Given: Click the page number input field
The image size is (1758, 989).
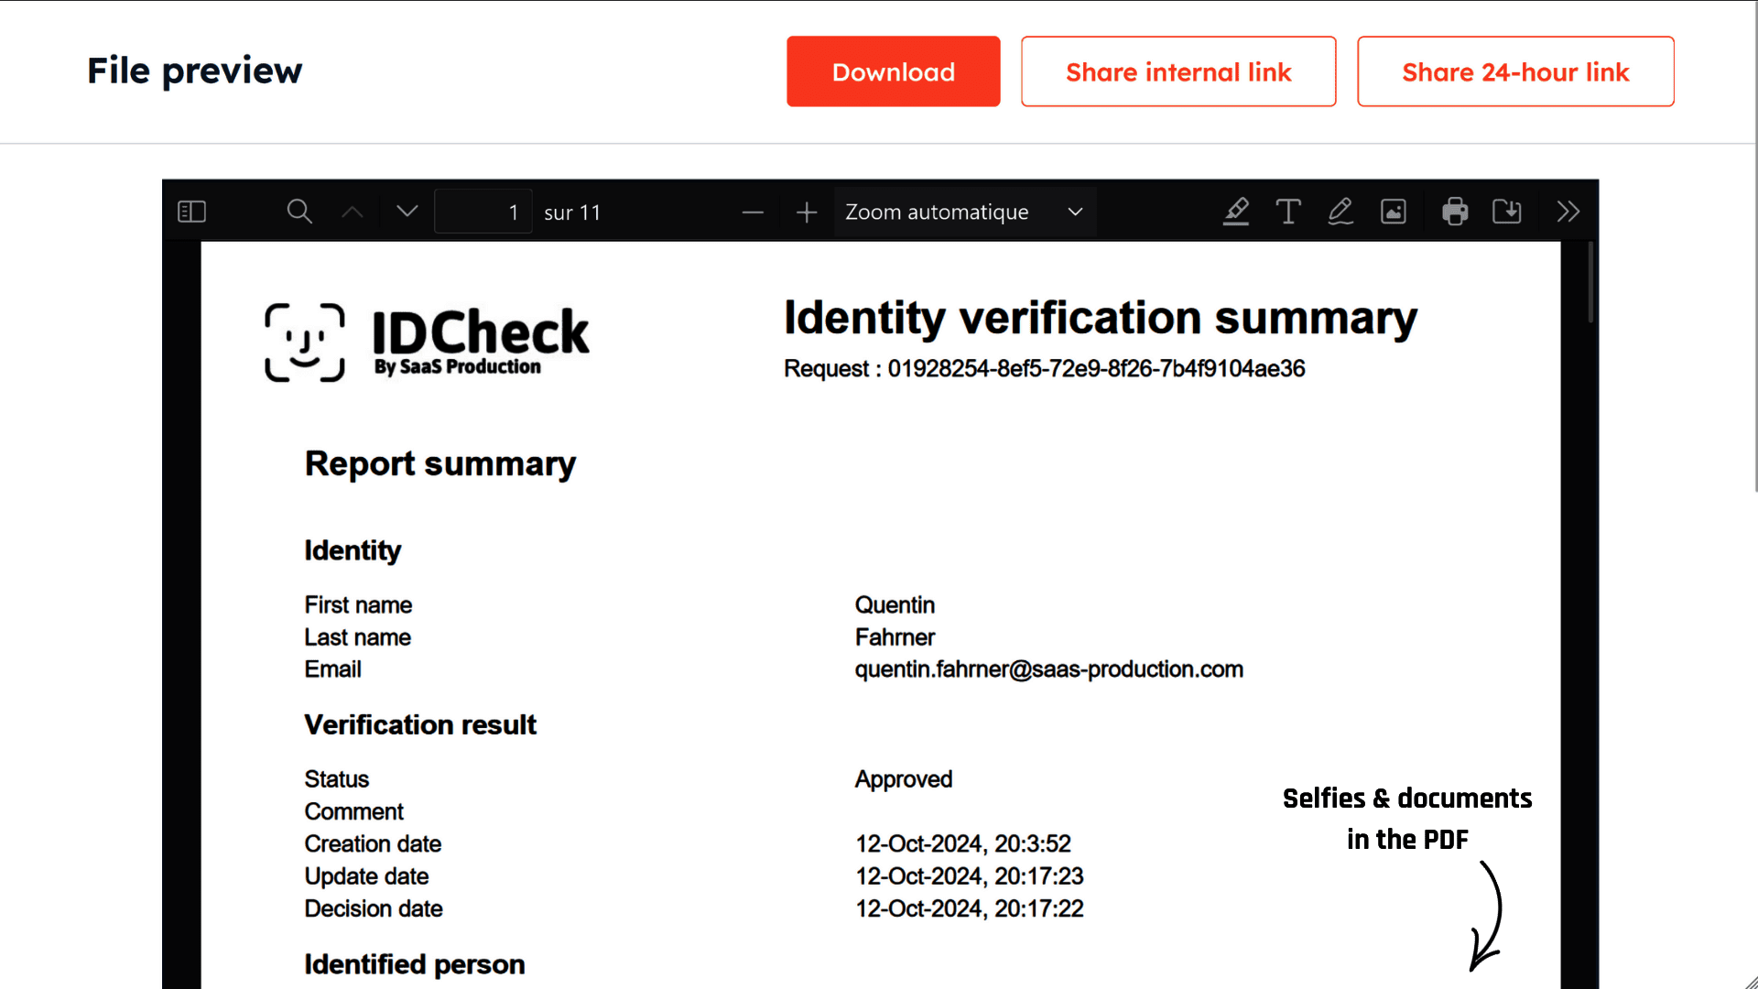Looking at the screenshot, I should coord(483,212).
